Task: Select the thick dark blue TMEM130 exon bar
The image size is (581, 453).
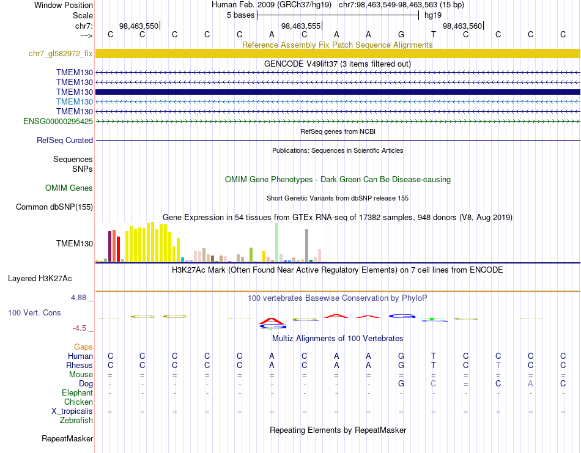Action: (x=338, y=92)
